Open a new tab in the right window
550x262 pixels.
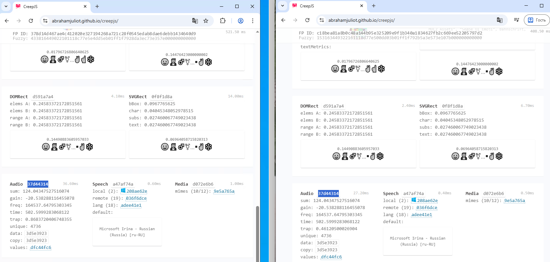(x=374, y=6)
